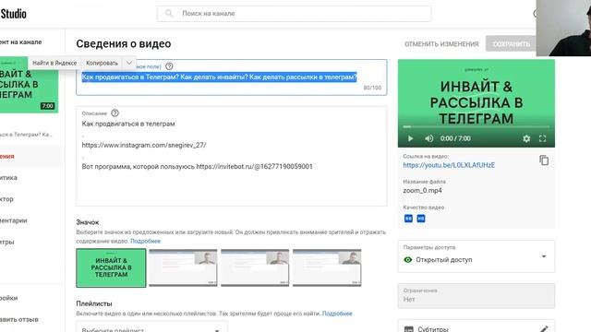Image resolution: width=591 pixels, height=332 pixels.
Task: Open the Настройки sidebar item
Action: (x=9, y=298)
